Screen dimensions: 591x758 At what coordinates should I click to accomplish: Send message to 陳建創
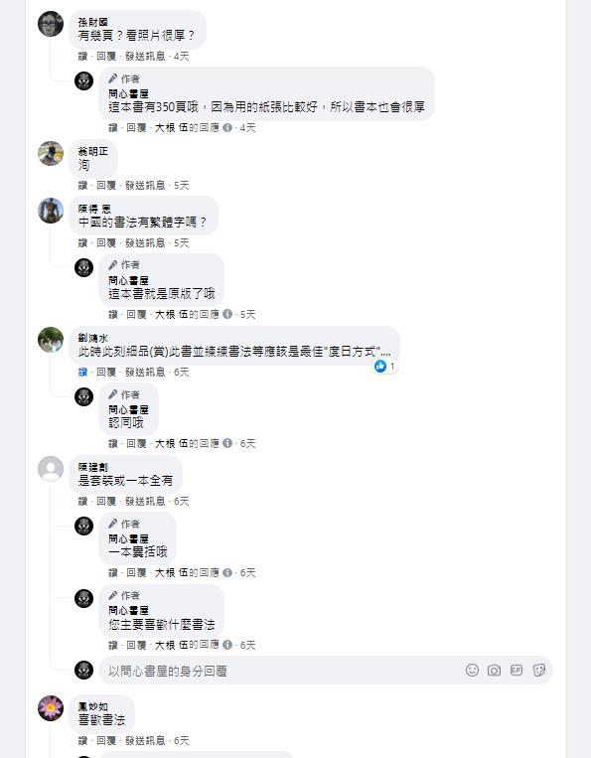[x=145, y=502]
